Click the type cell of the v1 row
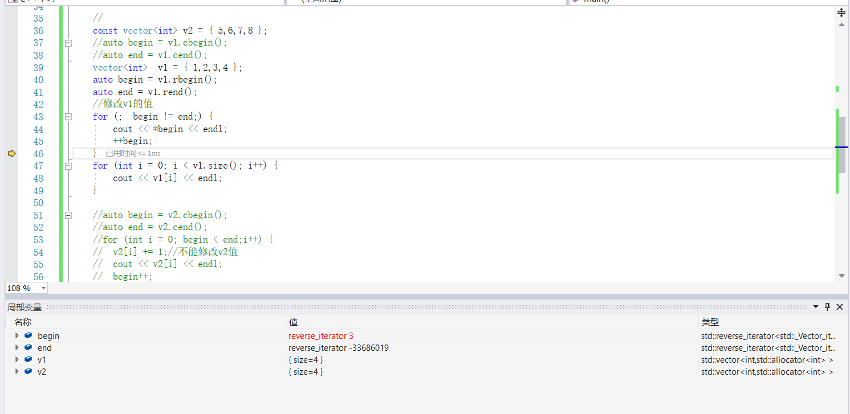Screen dimensions: 850x414 [x=767, y=360]
